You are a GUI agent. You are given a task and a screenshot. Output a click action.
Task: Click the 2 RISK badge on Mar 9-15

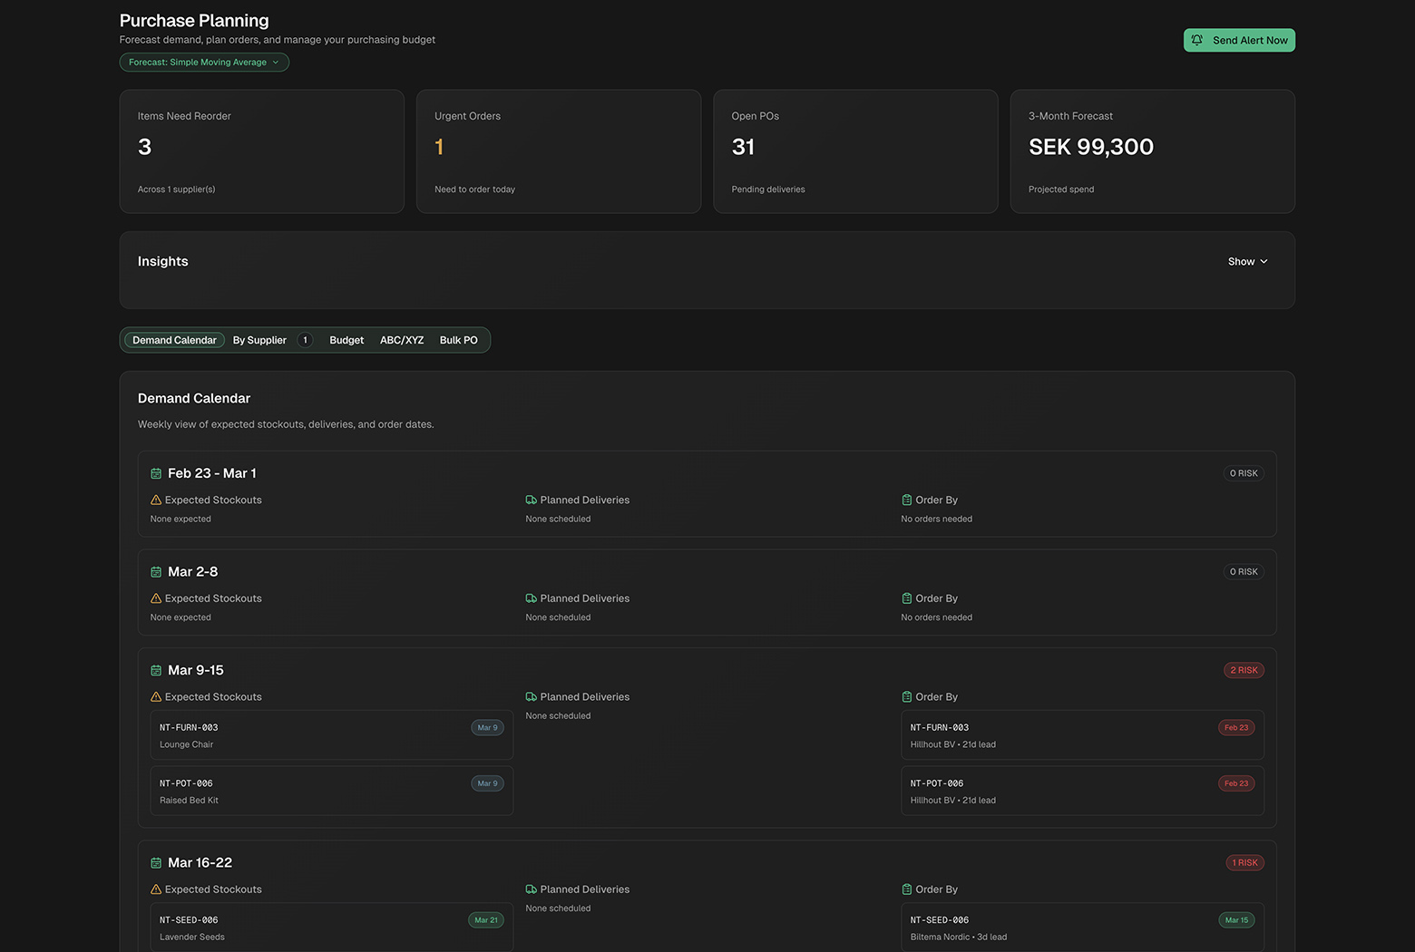[x=1243, y=670]
